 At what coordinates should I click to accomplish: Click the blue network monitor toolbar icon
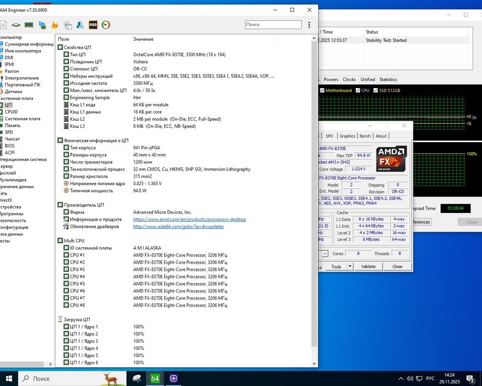(42, 25)
